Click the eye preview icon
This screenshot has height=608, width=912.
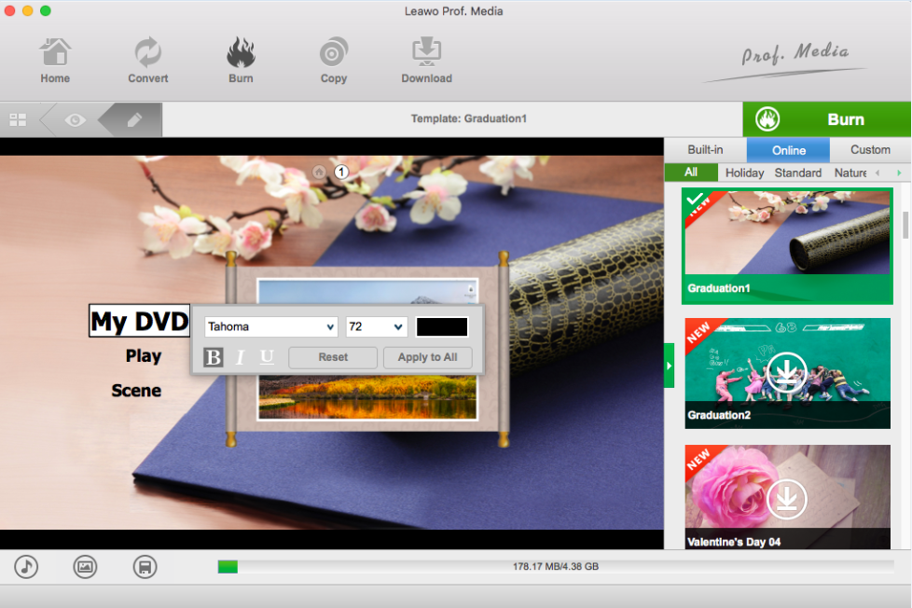pyautogui.click(x=75, y=120)
